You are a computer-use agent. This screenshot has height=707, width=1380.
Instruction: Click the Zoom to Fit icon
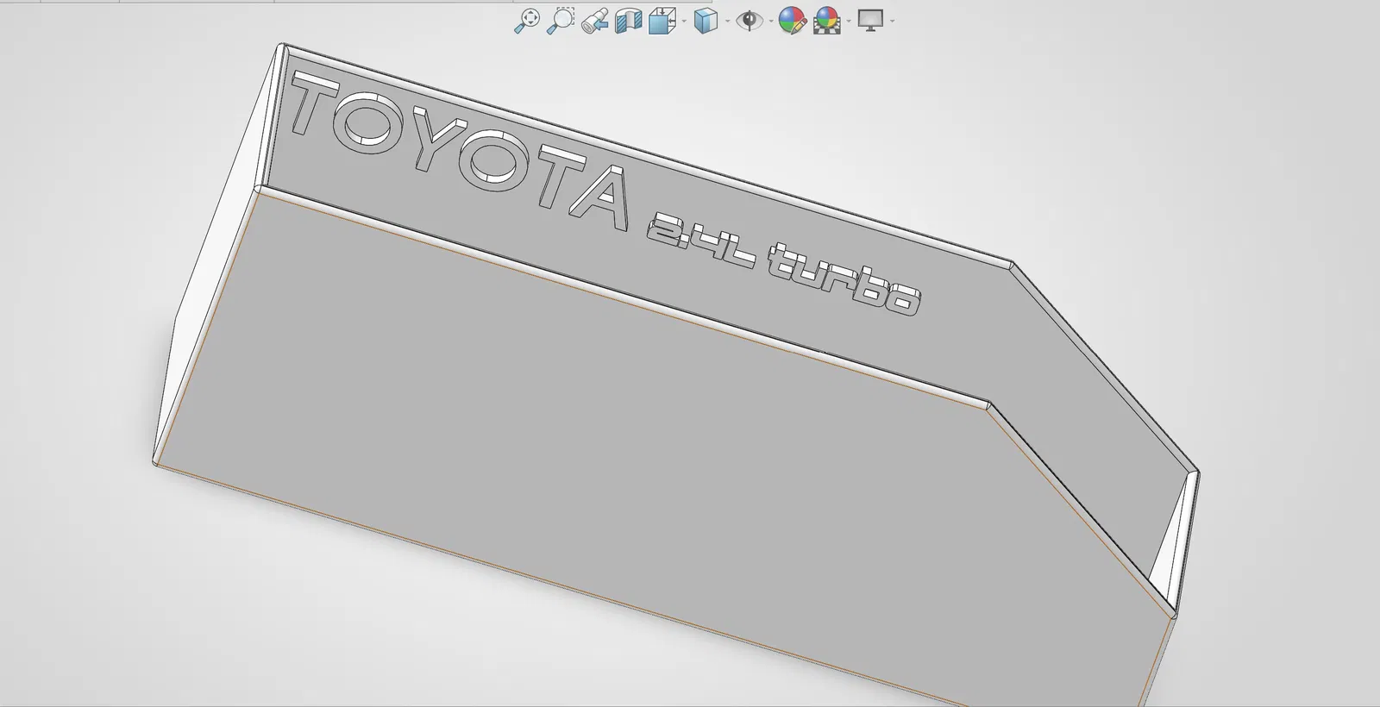tap(526, 21)
